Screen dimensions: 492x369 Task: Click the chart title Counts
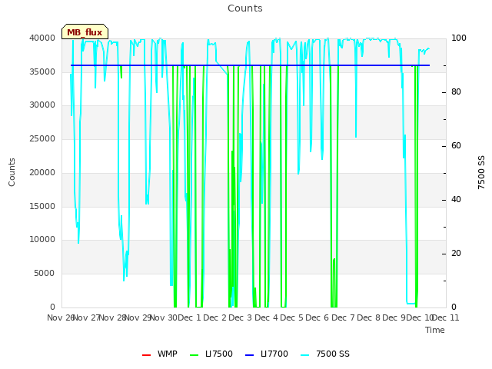[245, 8]
